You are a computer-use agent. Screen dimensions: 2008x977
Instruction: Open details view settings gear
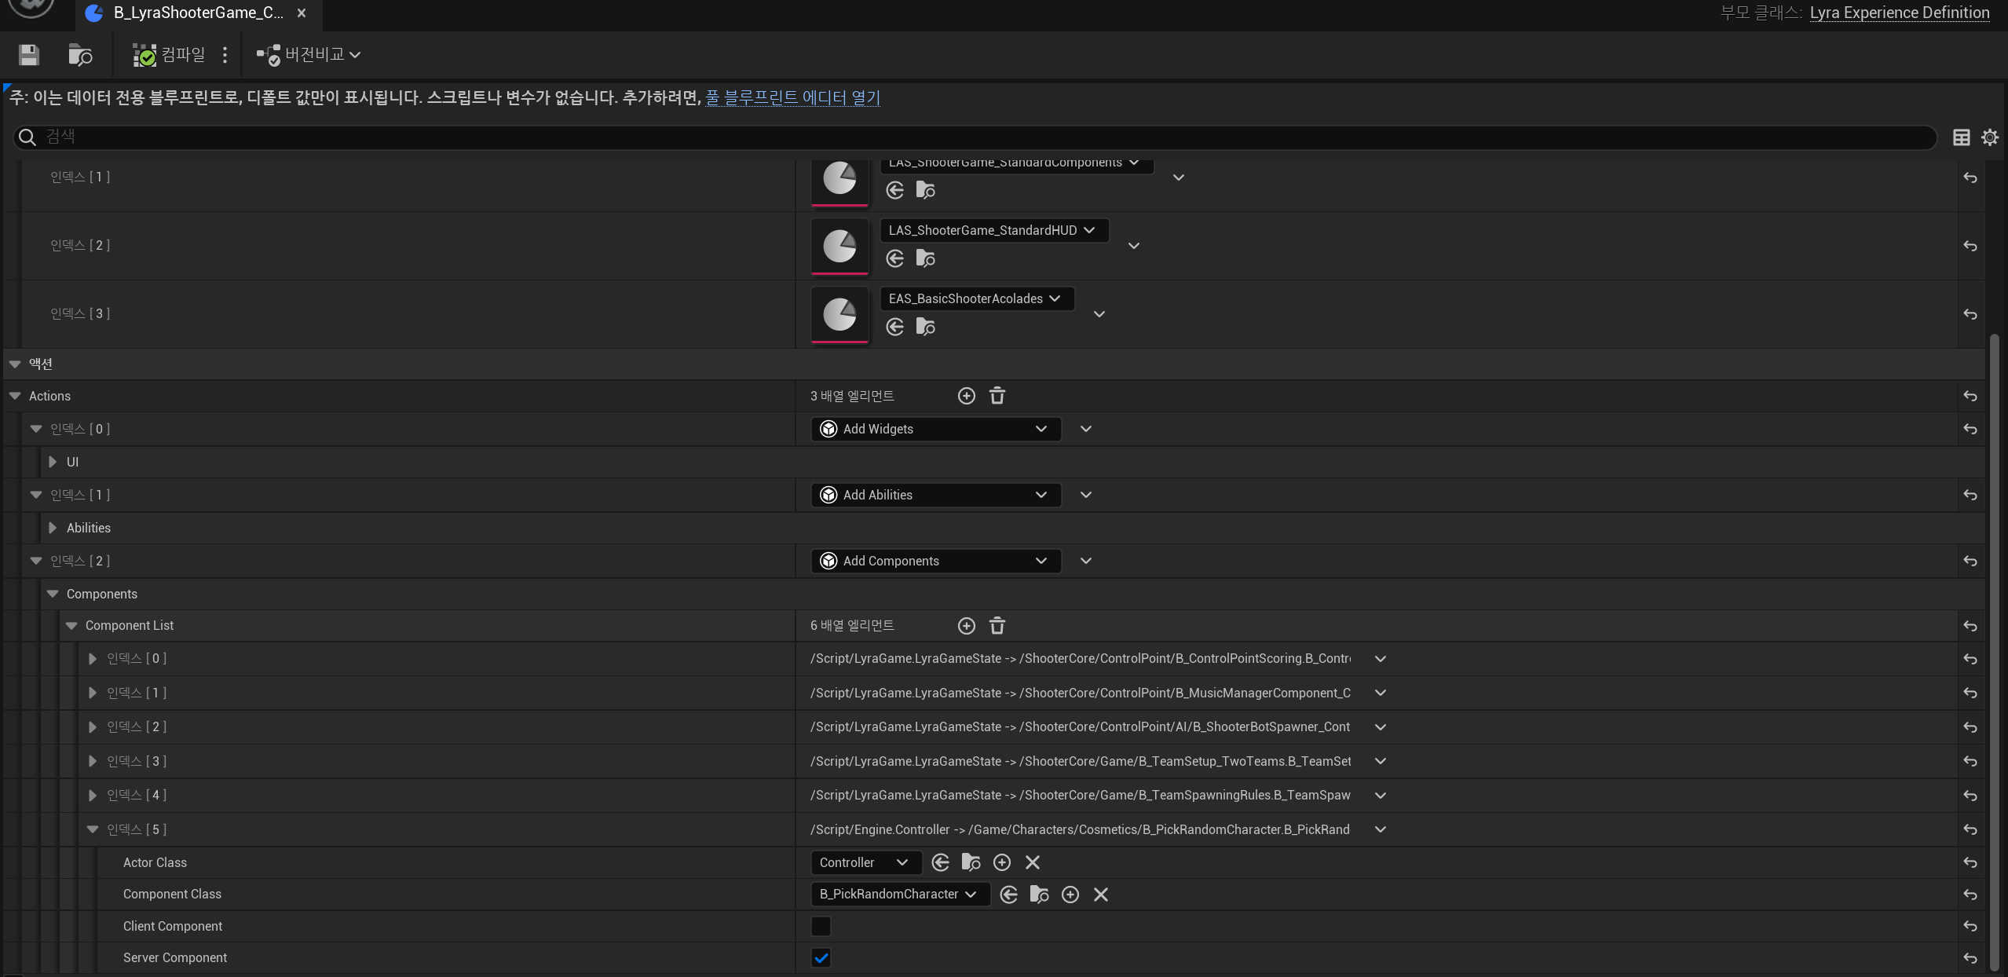pos(1989,137)
